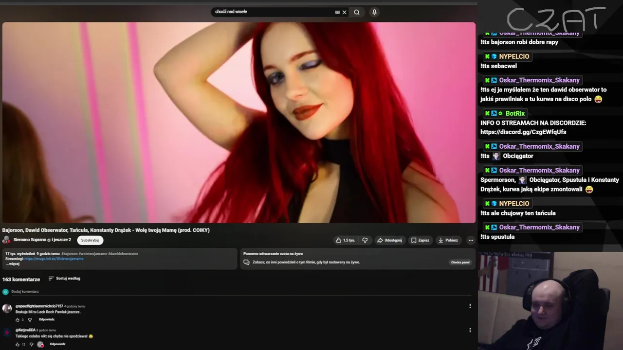The image size is (623, 350).
Task: Subscribe with the Subskrybuj button
Action: 90,240
